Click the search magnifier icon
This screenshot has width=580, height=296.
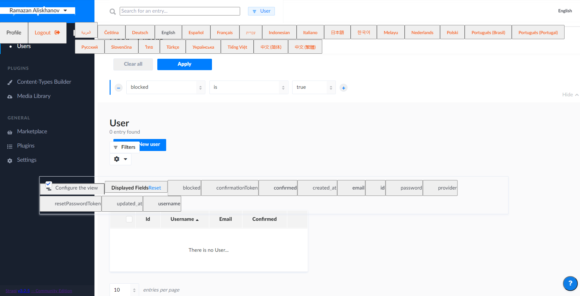(112, 12)
